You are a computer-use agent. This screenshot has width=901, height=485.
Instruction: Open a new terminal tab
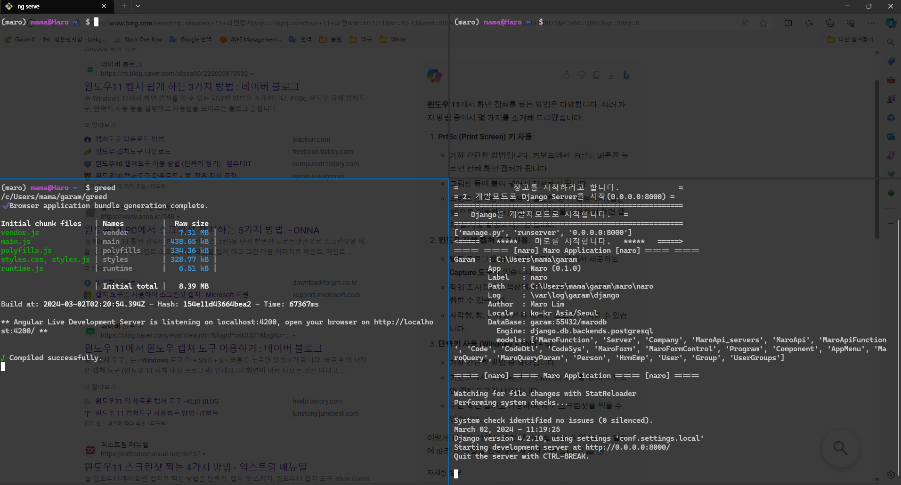point(124,6)
